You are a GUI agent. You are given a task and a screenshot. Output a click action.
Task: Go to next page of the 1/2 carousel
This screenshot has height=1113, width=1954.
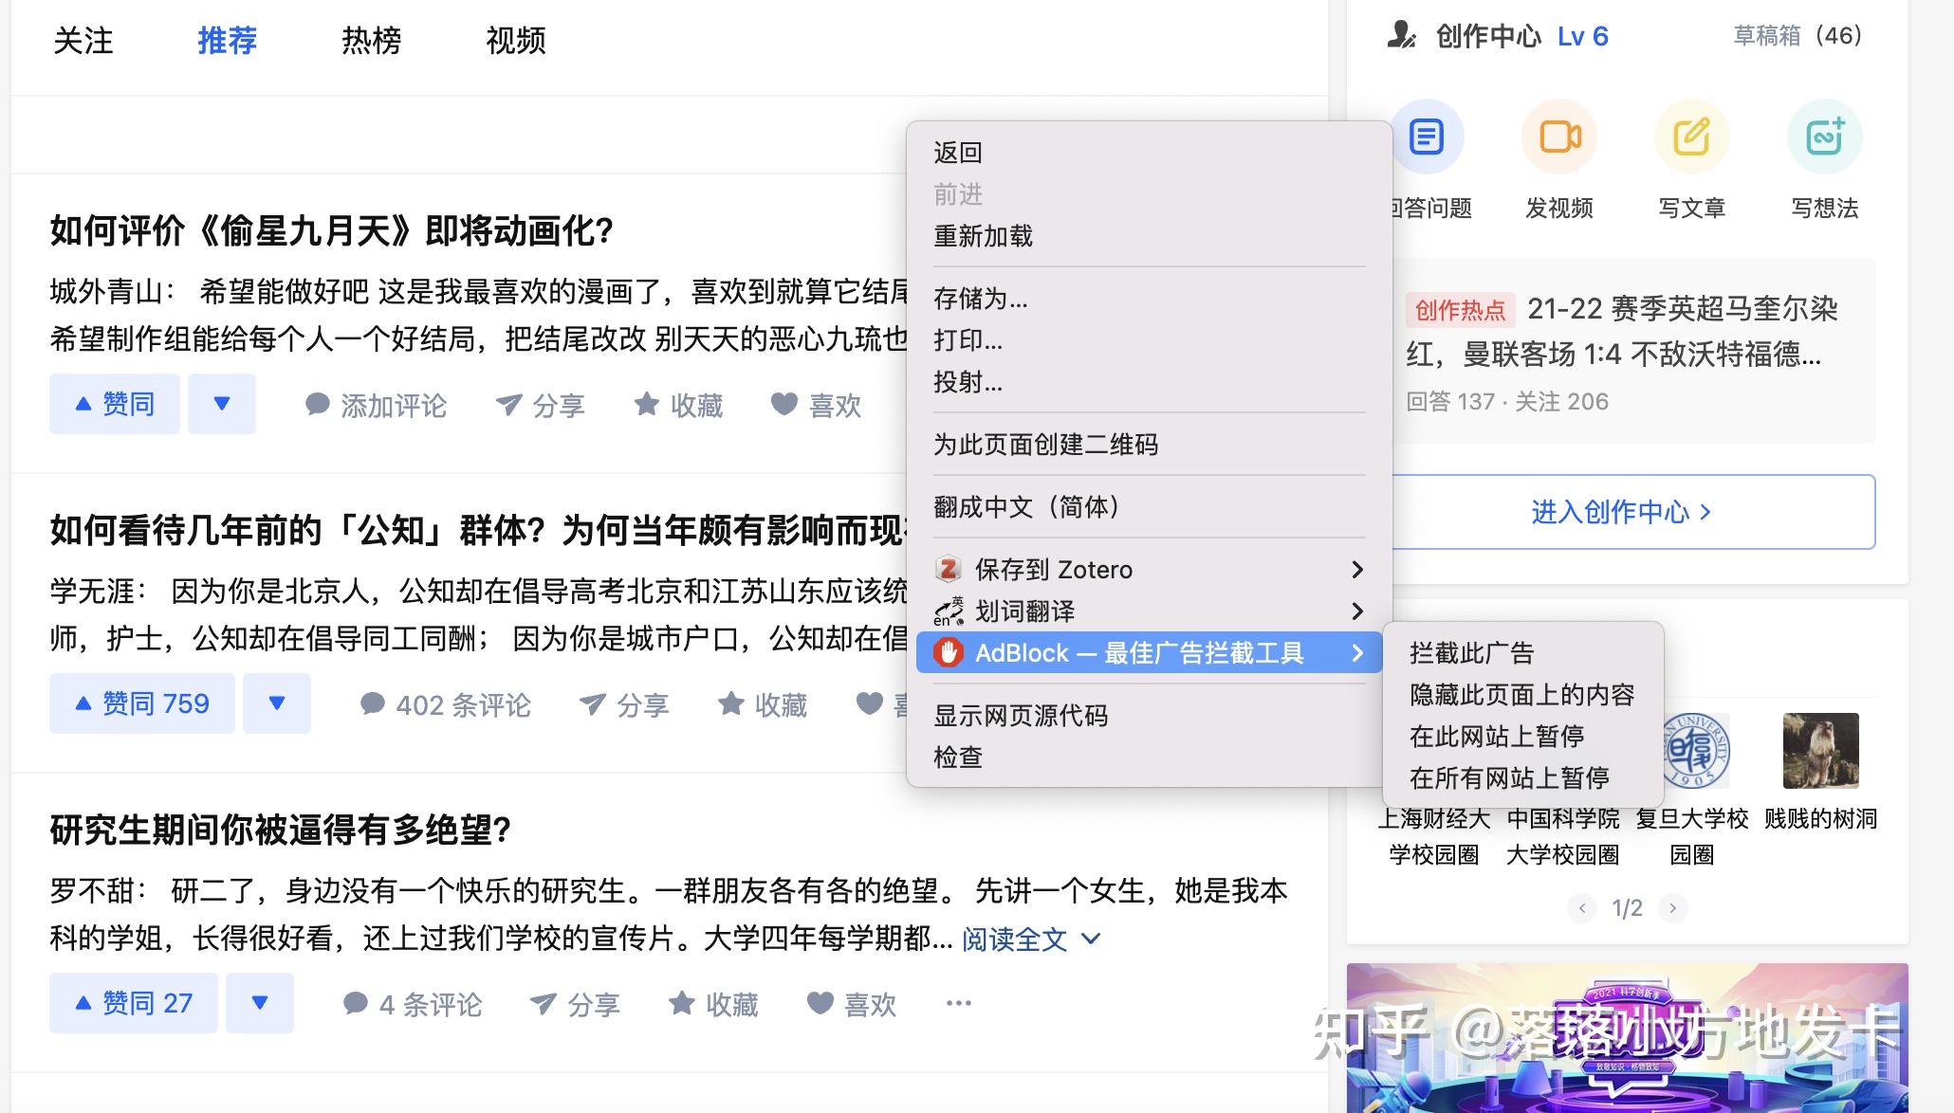click(x=1673, y=908)
